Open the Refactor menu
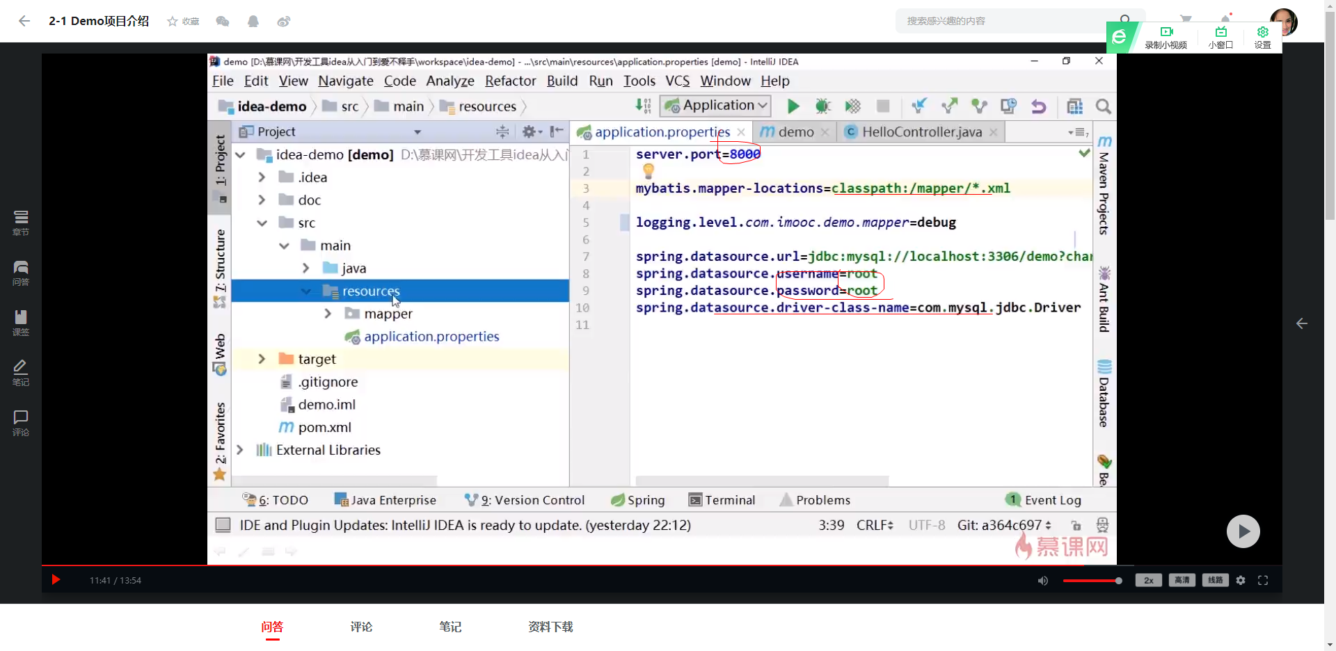 tap(511, 81)
